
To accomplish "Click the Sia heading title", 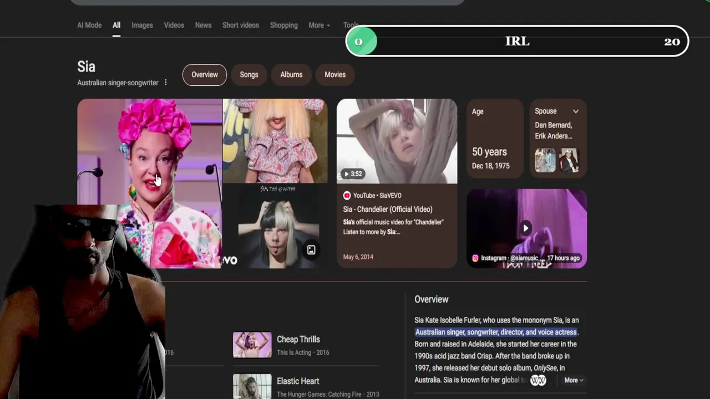I will 87,67.
